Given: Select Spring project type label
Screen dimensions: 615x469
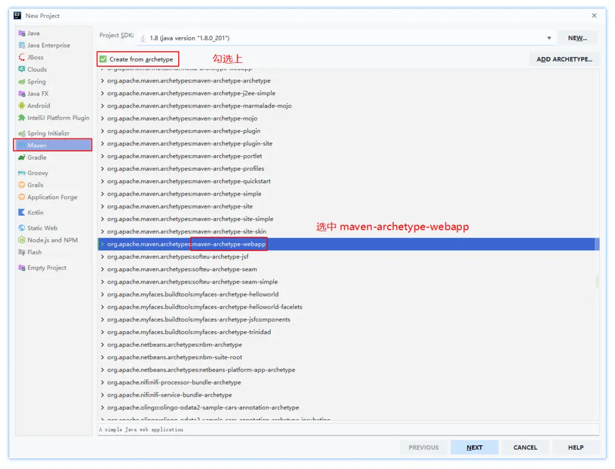Looking at the screenshot, I should (x=36, y=82).
